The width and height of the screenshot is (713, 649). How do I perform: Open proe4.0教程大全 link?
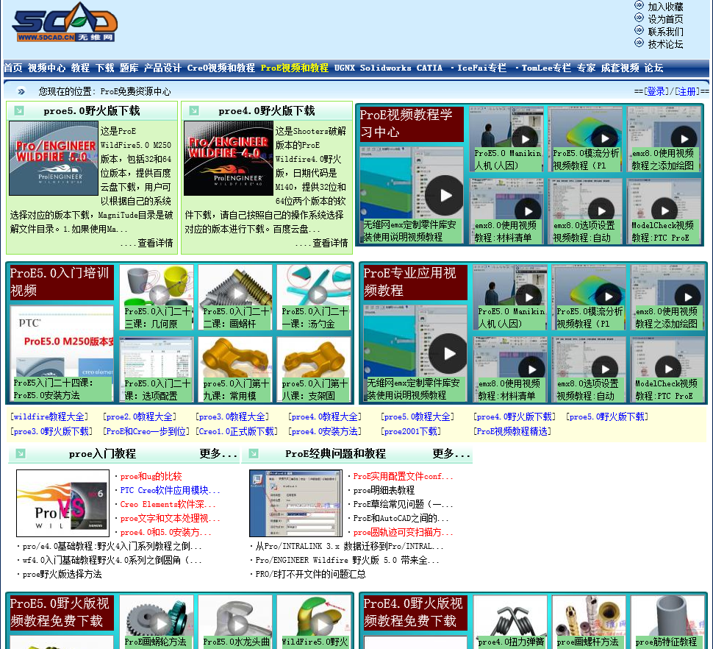tap(325, 416)
